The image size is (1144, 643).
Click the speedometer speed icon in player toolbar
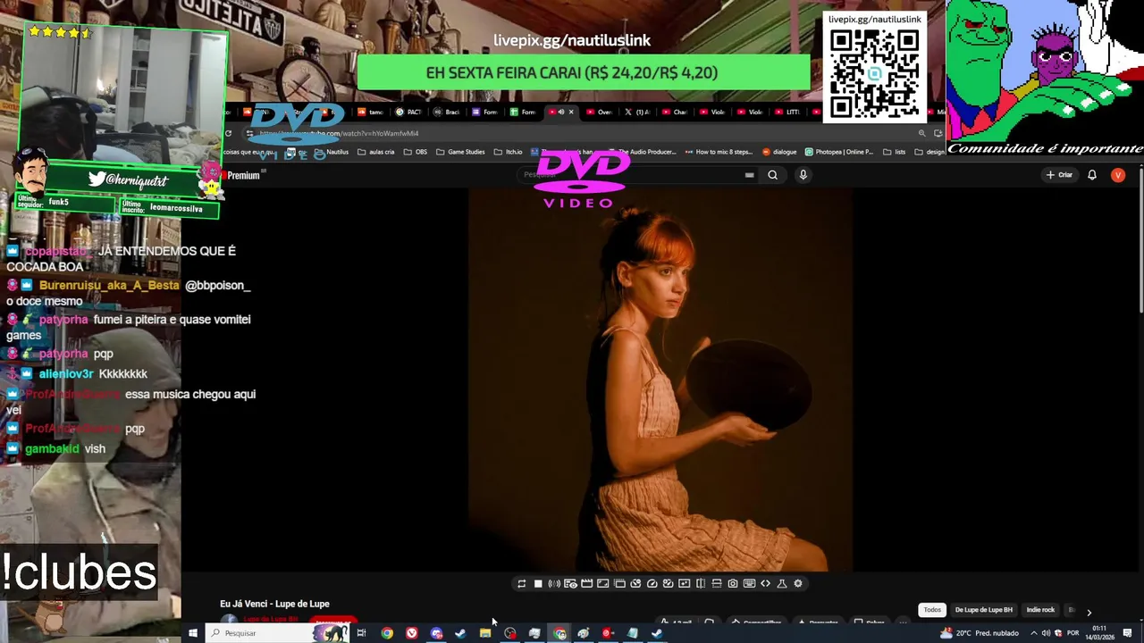pos(652,583)
